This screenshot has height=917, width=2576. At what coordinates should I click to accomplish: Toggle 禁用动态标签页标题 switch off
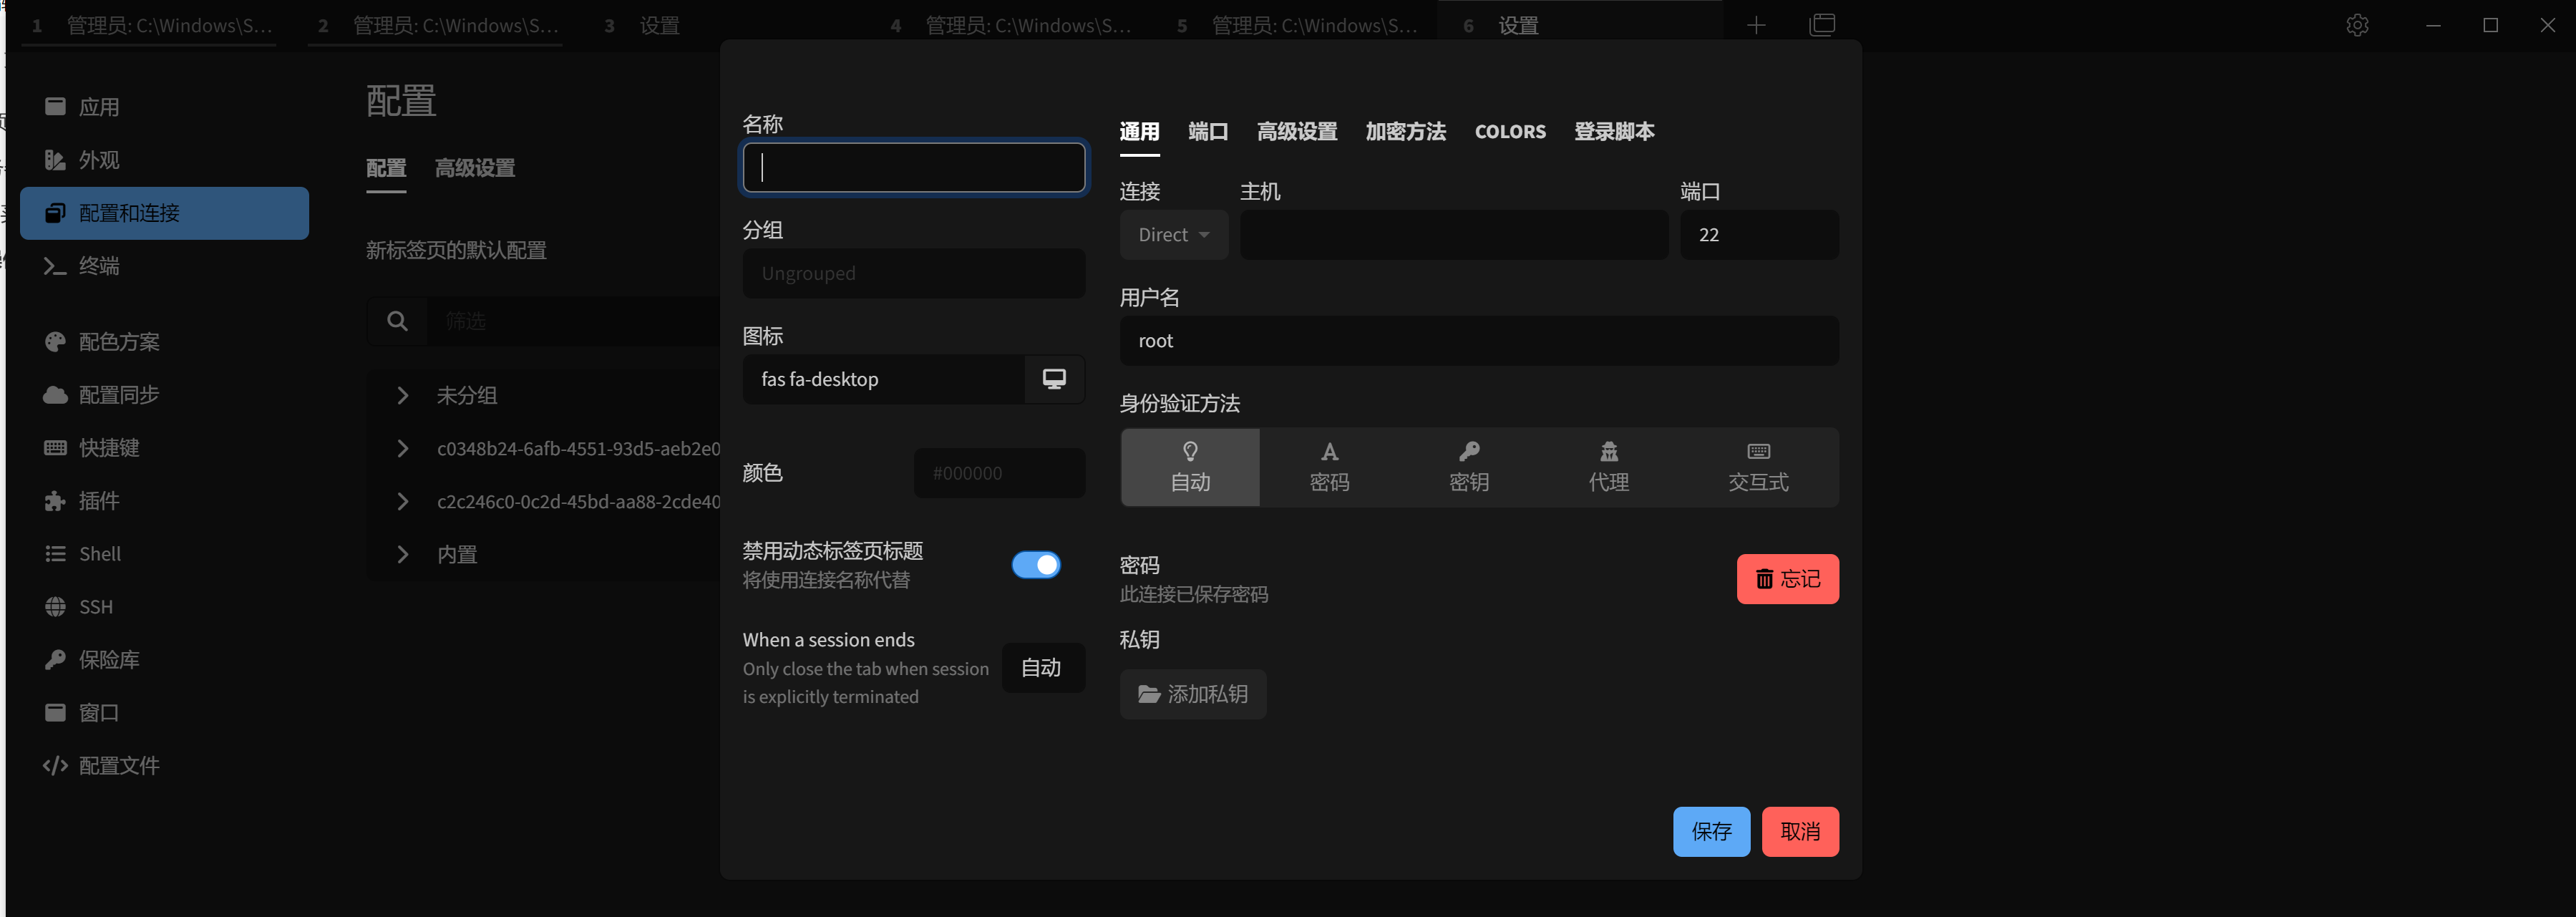1036,565
